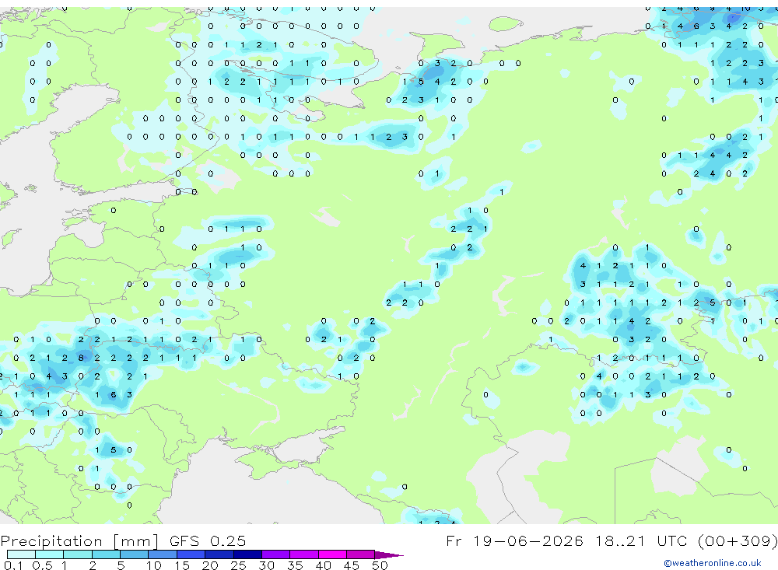This screenshot has height=570, width=778.
Task: Pick the legend swatch between 45 and 50
Action: [361, 554]
